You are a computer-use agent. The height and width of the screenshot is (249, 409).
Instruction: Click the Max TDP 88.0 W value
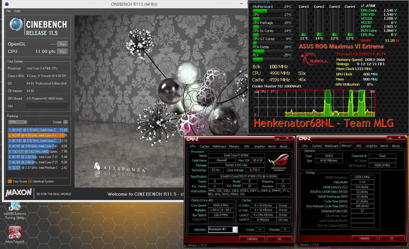point(258,160)
